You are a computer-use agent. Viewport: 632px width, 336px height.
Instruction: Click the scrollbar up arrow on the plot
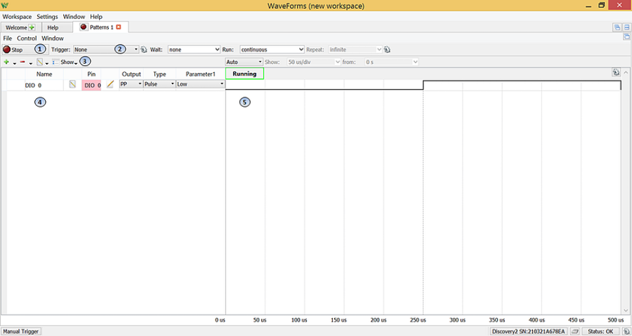pos(625,72)
